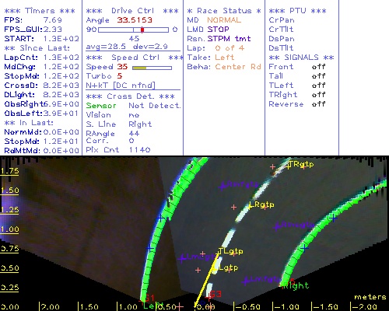Screen dimensions: 389x311
Task: Click the green Right lane label
Action: pos(296,286)
